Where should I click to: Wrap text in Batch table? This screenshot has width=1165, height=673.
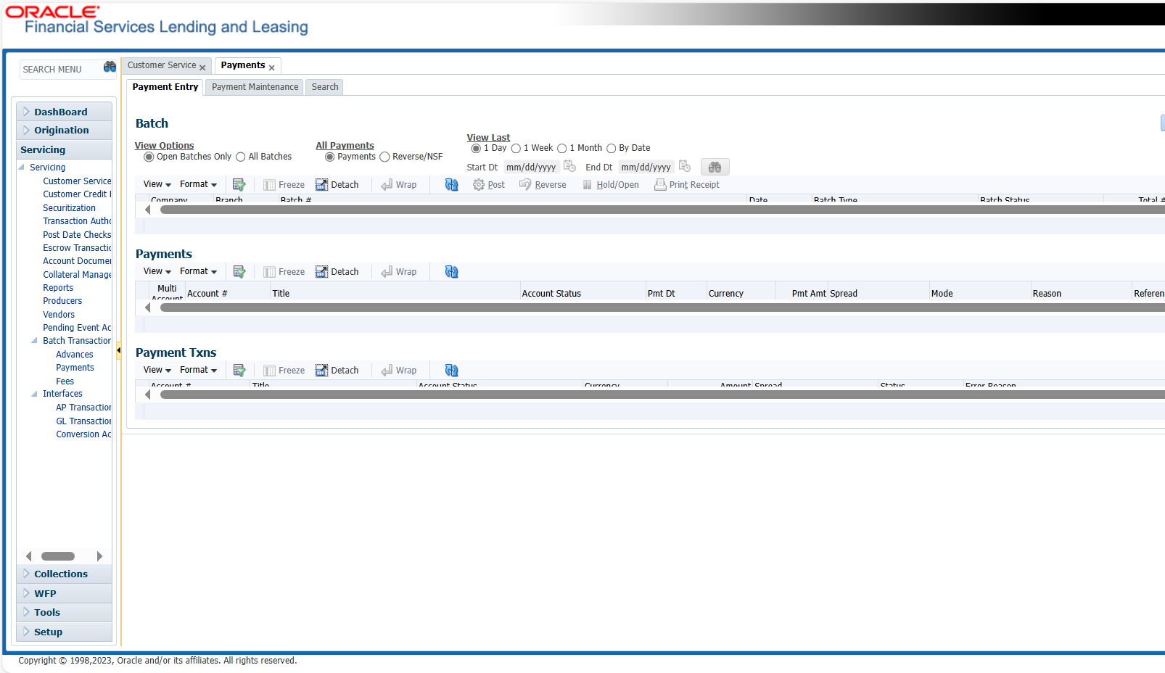pos(399,185)
